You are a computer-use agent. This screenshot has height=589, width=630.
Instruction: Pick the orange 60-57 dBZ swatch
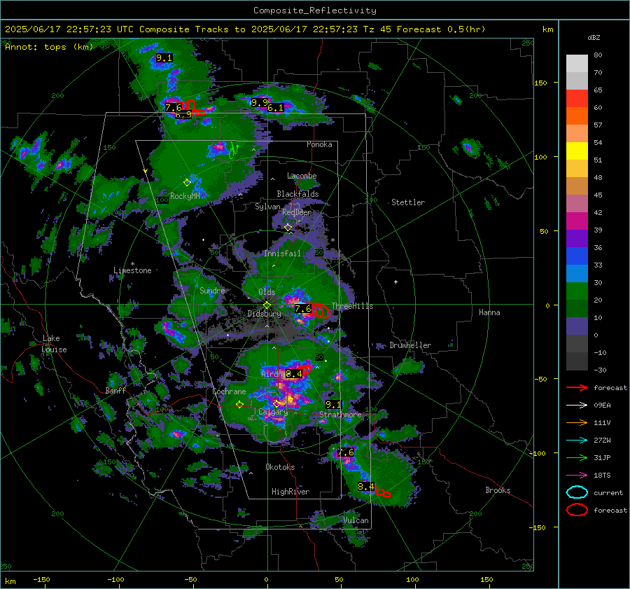coord(577,116)
